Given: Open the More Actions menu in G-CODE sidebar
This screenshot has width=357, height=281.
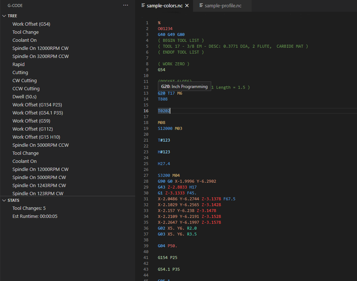Looking at the screenshot, I should 125,5.
